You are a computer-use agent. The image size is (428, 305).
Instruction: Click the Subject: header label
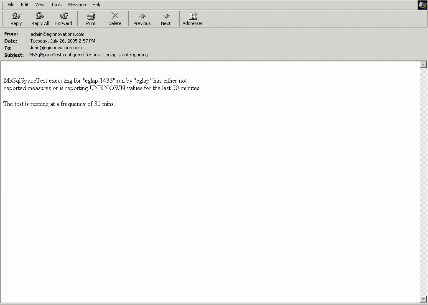pos(14,55)
